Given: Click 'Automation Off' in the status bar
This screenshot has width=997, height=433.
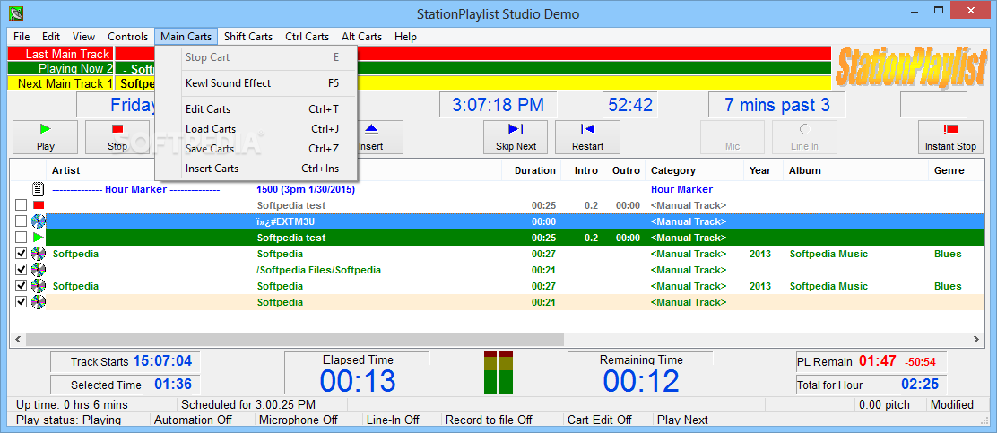Looking at the screenshot, I should click(193, 420).
